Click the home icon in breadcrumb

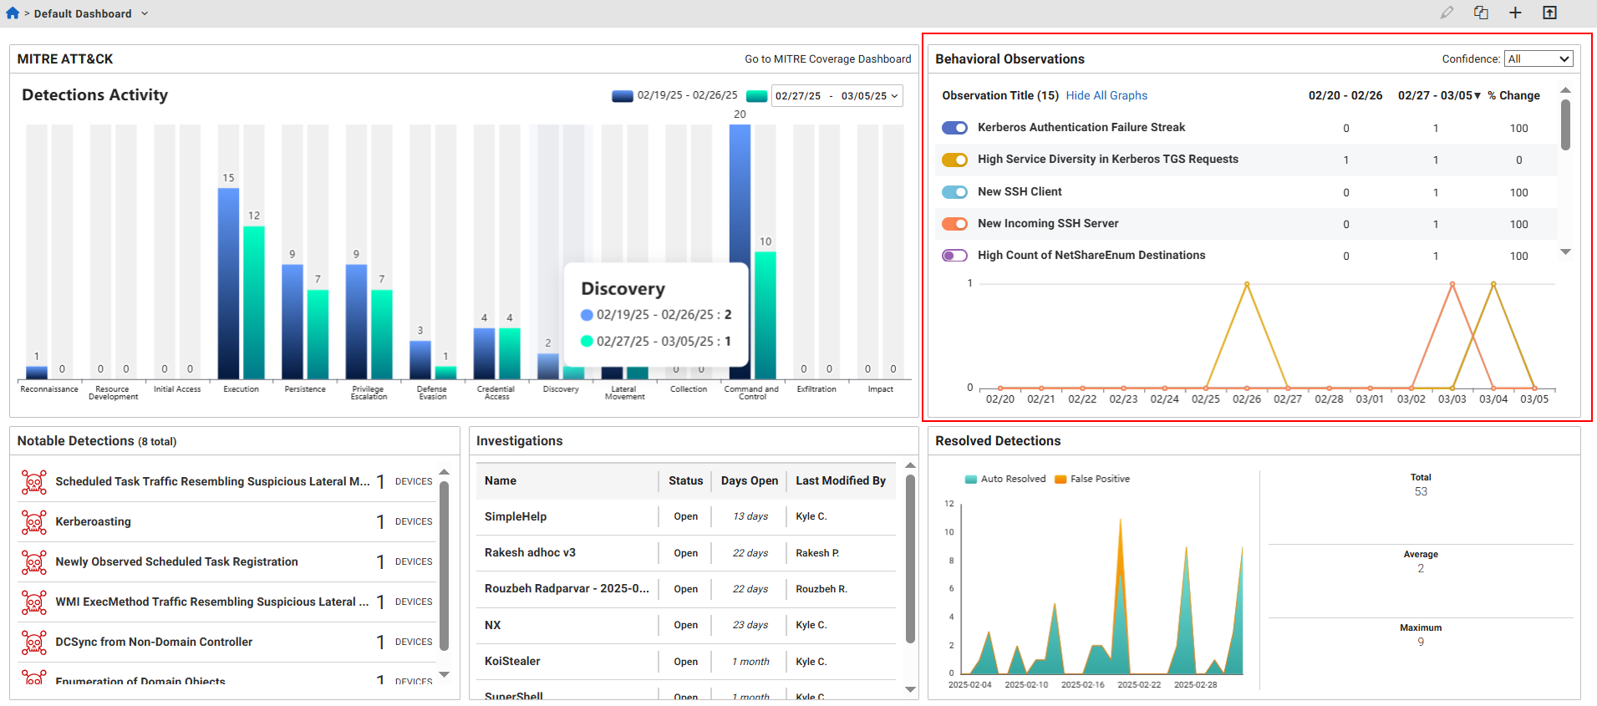tap(13, 13)
